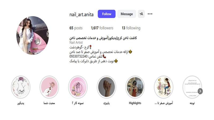Open the پاییزی highlight with hand photo
Image resolution: width=214 pixels, height=120 pixels.
coord(106,87)
